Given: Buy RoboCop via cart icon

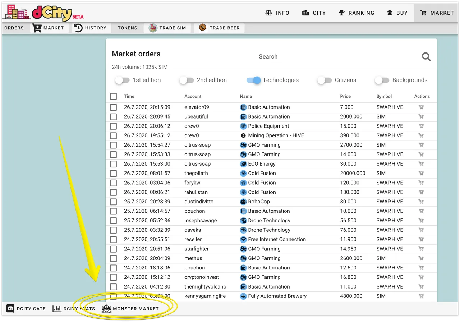Looking at the screenshot, I should (x=421, y=202).
